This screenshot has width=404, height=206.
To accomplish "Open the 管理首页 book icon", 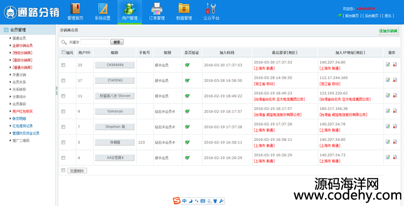I will tap(75, 9).
